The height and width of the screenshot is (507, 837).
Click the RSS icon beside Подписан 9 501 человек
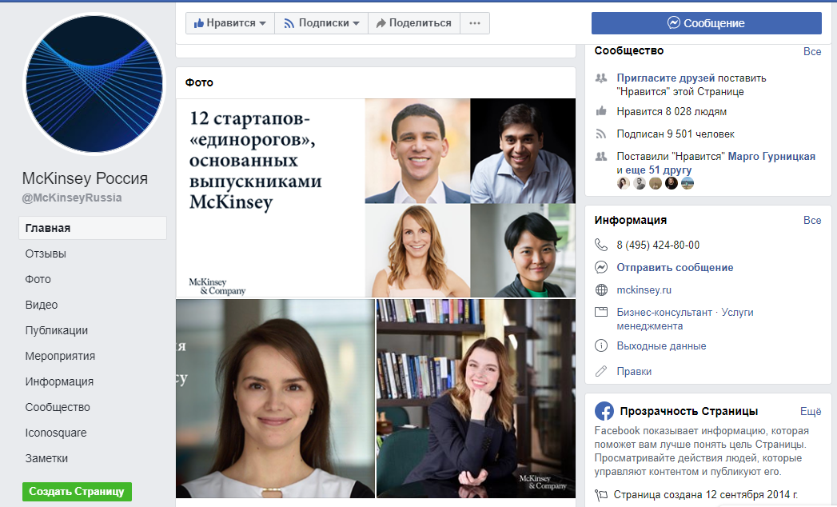(x=601, y=134)
